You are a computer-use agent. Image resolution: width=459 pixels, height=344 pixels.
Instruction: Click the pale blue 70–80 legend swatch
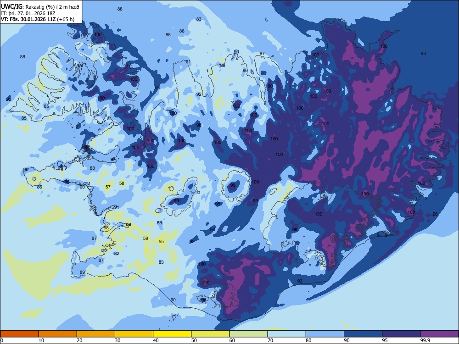286,334
